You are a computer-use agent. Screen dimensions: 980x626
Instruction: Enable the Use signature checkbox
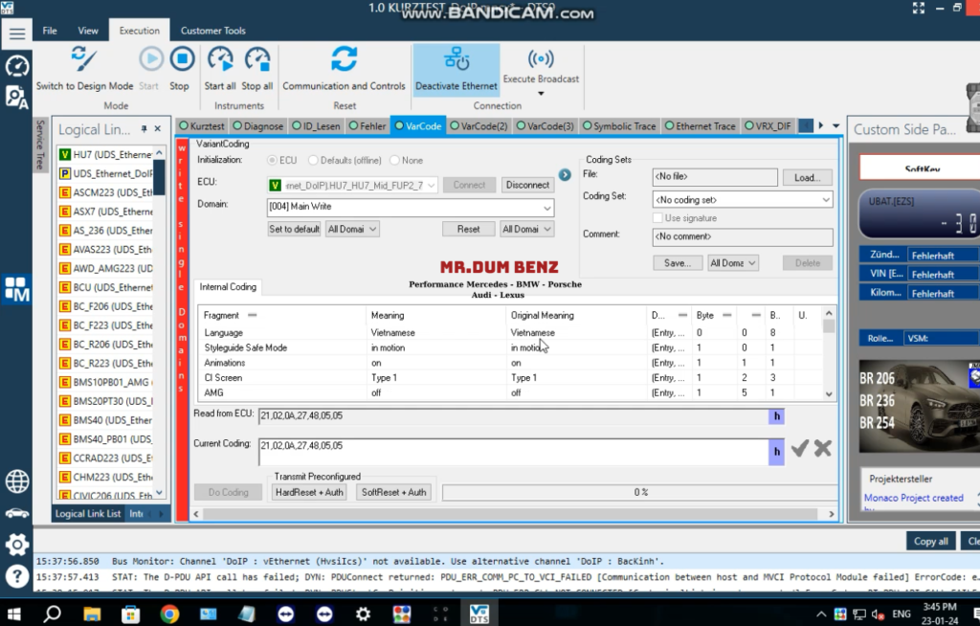[x=658, y=218]
